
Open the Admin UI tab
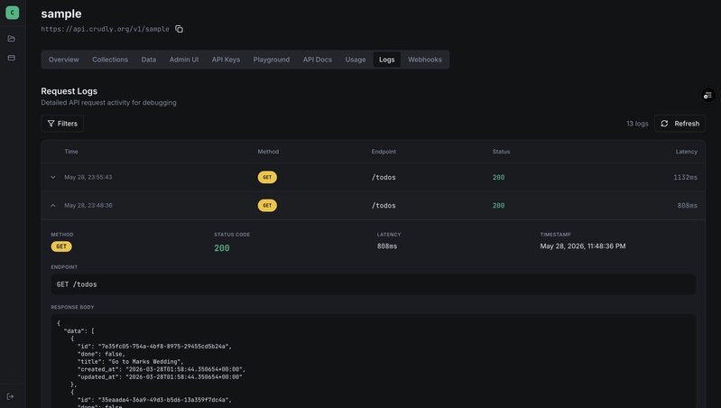184,60
